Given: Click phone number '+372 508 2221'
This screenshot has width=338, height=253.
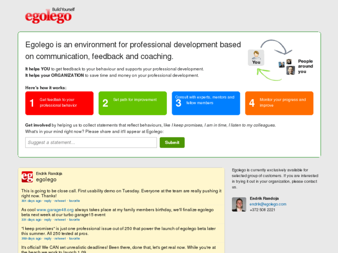Looking at the screenshot, I should point(262,210).
